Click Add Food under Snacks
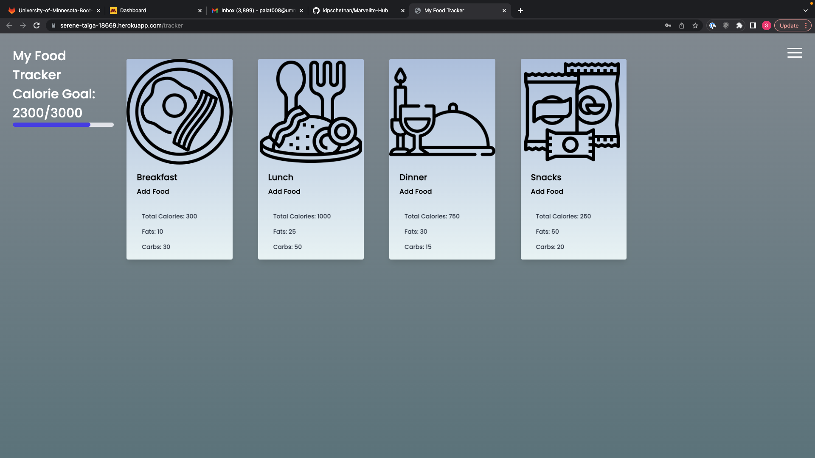The height and width of the screenshot is (458, 815). (x=547, y=192)
